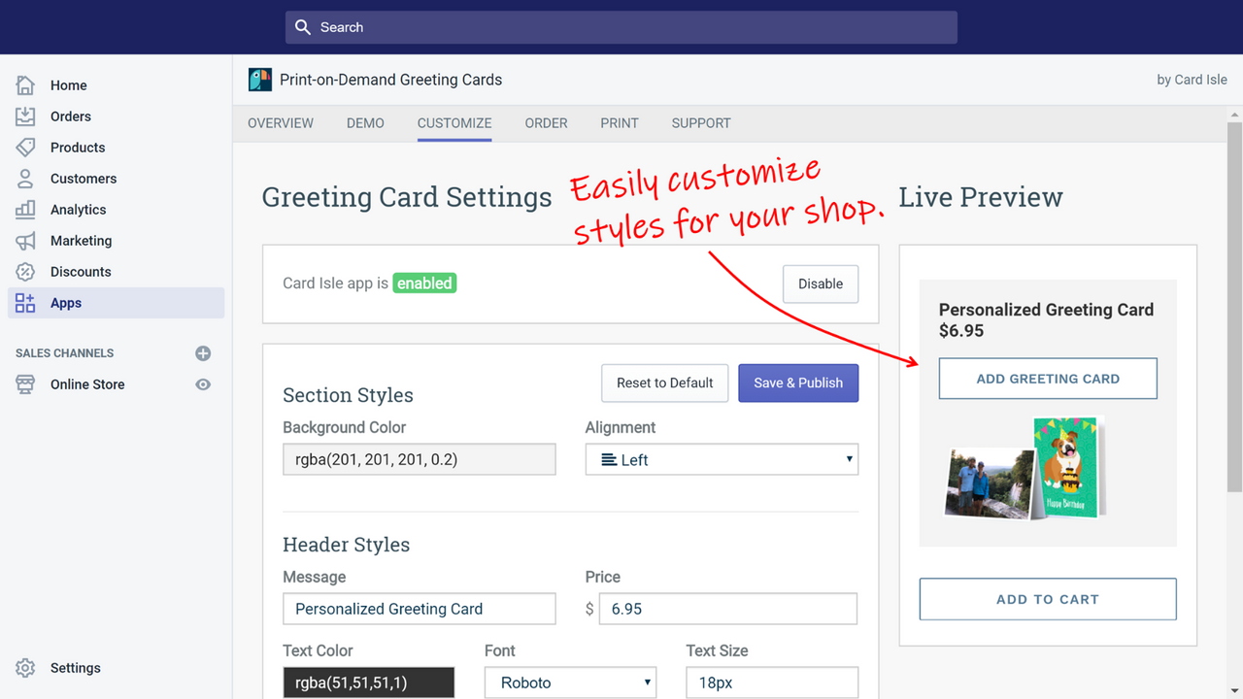This screenshot has width=1243, height=699.
Task: Open the SUPPORT tab
Action: click(701, 123)
